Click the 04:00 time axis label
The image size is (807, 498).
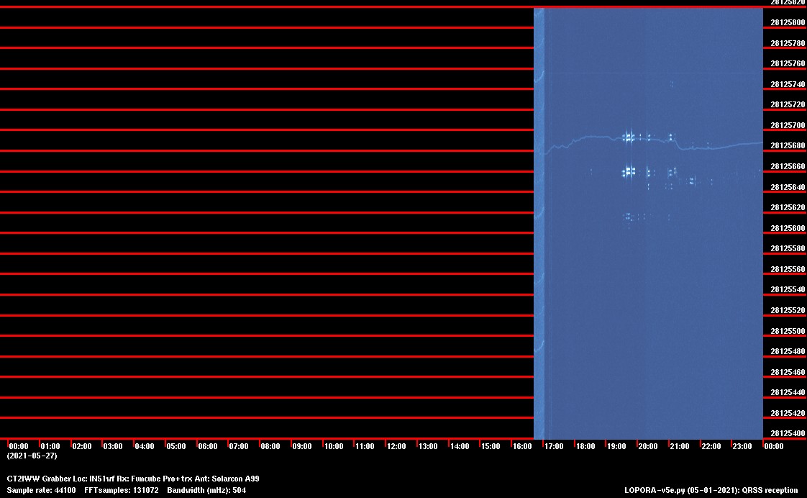[x=145, y=446]
